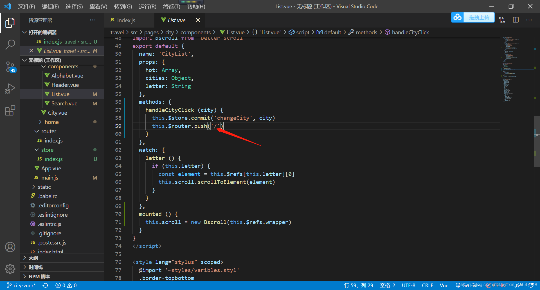Change the Vue language mode
Screen dimensions: 540x290
(444, 286)
